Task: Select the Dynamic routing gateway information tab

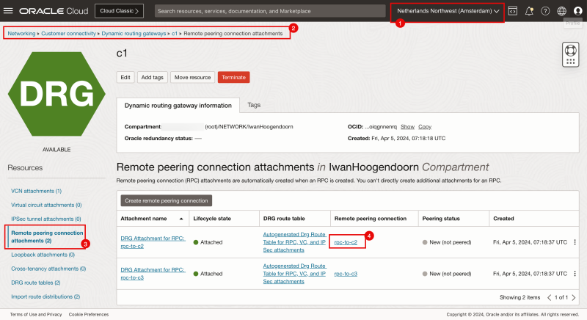Action: click(x=178, y=106)
